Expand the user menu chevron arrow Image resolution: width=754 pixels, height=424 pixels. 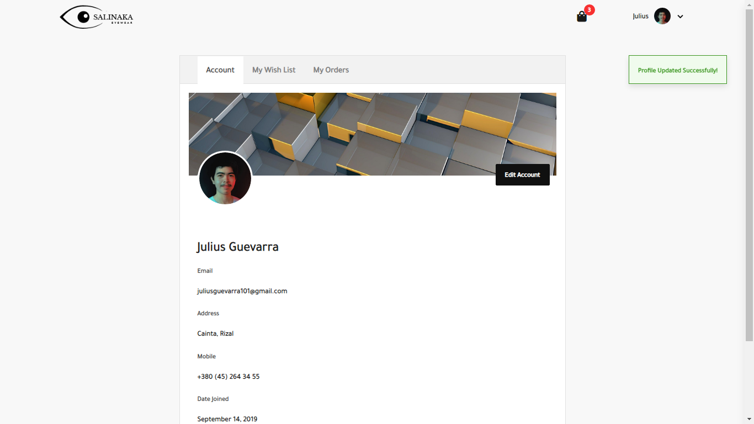click(680, 17)
